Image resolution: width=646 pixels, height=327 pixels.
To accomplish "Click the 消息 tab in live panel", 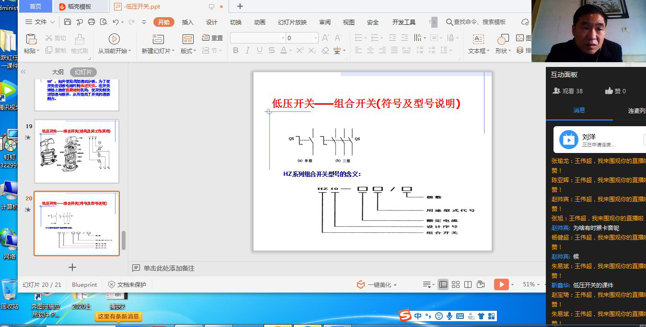I will tap(579, 110).
